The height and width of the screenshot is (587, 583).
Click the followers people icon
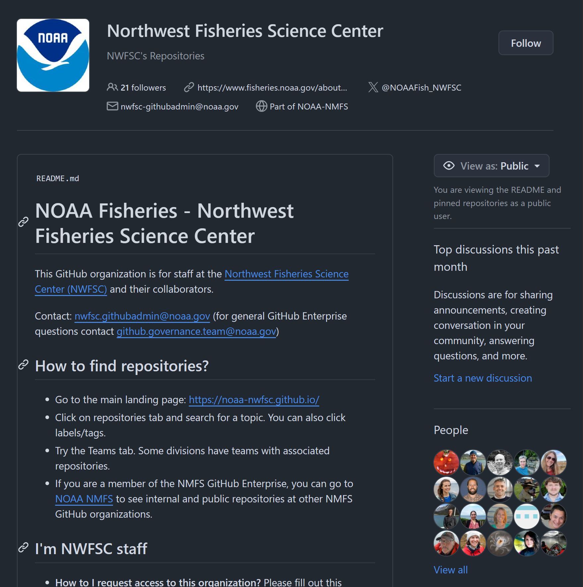tap(112, 87)
